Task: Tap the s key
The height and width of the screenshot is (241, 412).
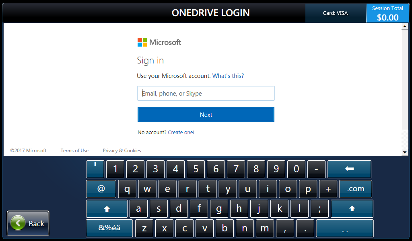Action: pyautogui.click(x=159, y=209)
